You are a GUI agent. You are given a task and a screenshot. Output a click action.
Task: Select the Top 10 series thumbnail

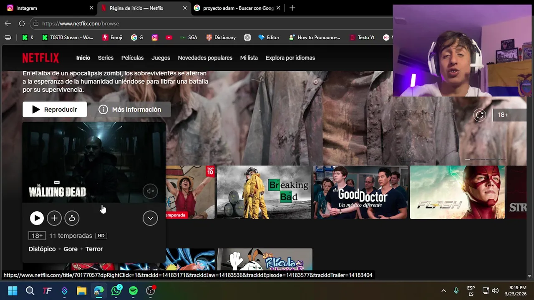click(x=190, y=192)
